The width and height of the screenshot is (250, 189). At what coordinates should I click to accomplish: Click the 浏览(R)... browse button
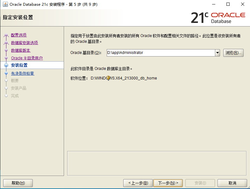233,53
